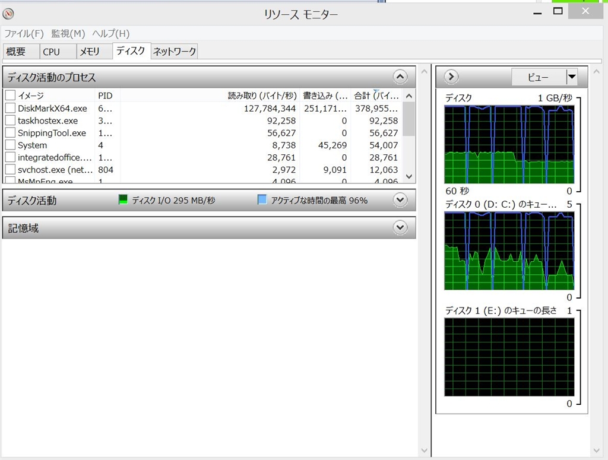Collapse the graph pane with the arrow button
Image resolution: width=608 pixels, height=460 pixels.
[451, 77]
